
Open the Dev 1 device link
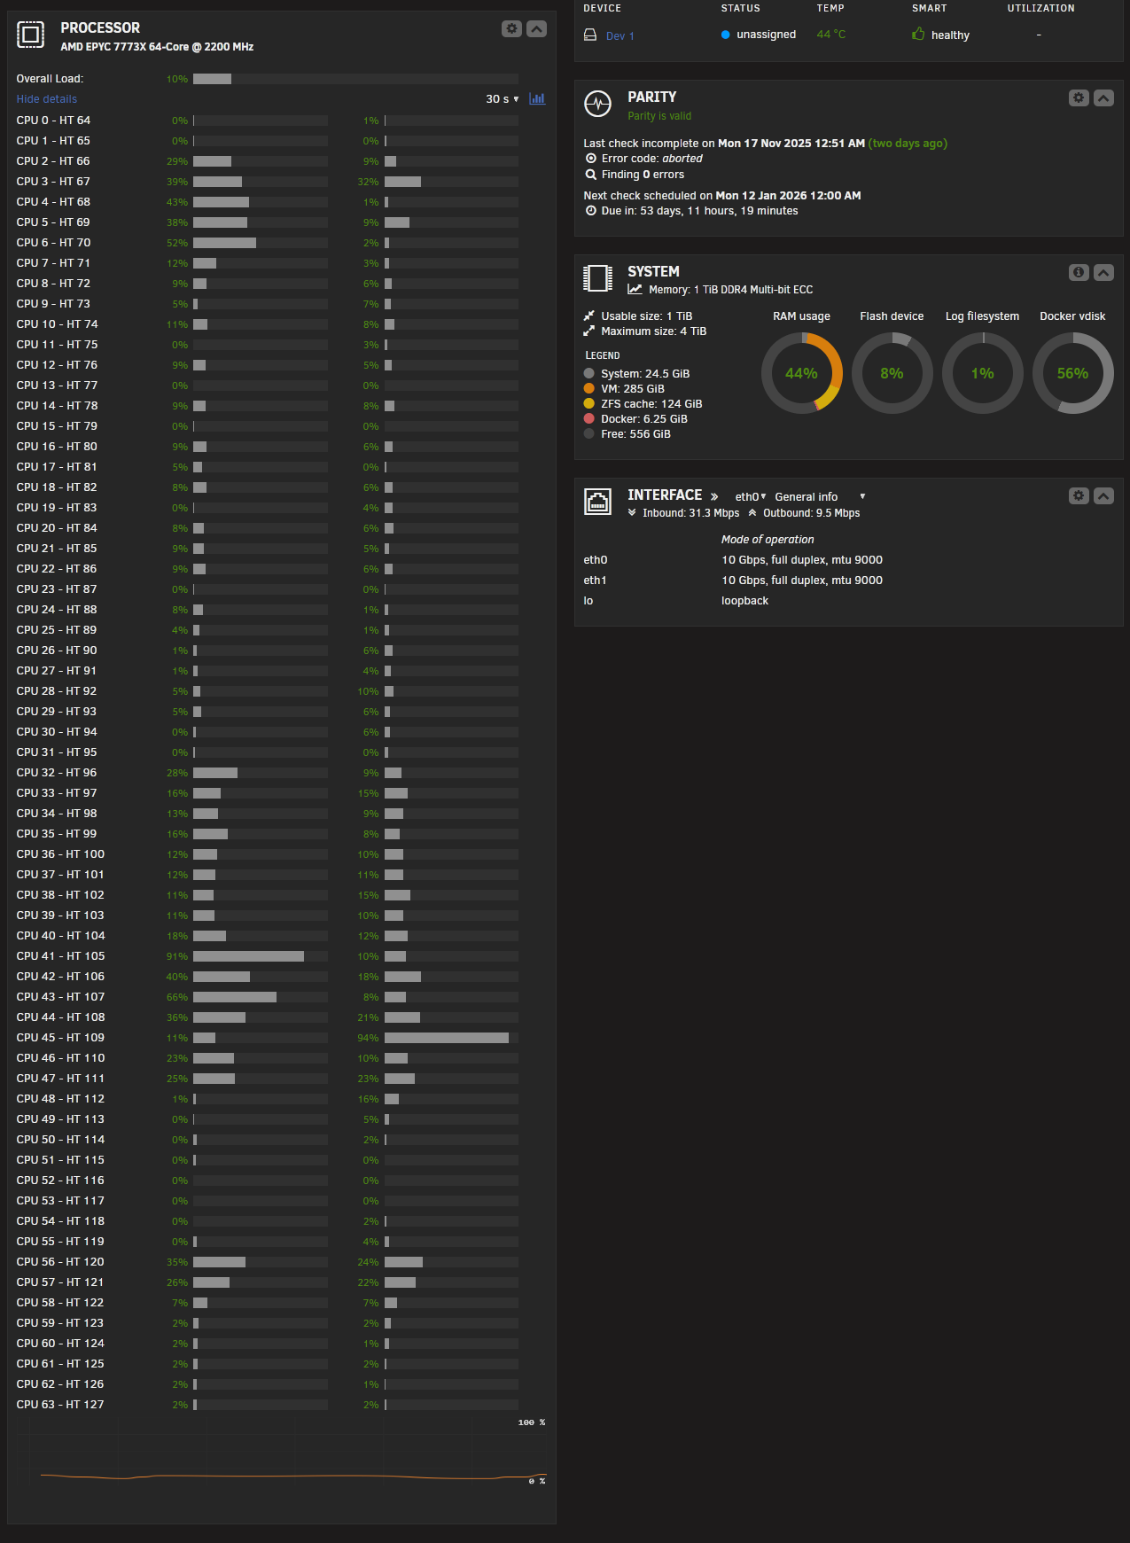point(620,36)
